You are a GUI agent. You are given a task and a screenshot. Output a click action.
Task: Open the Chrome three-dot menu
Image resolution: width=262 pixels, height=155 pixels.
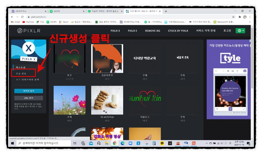point(250,17)
